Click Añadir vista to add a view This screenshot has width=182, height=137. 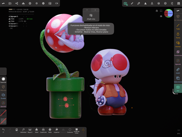(x=91, y=17)
